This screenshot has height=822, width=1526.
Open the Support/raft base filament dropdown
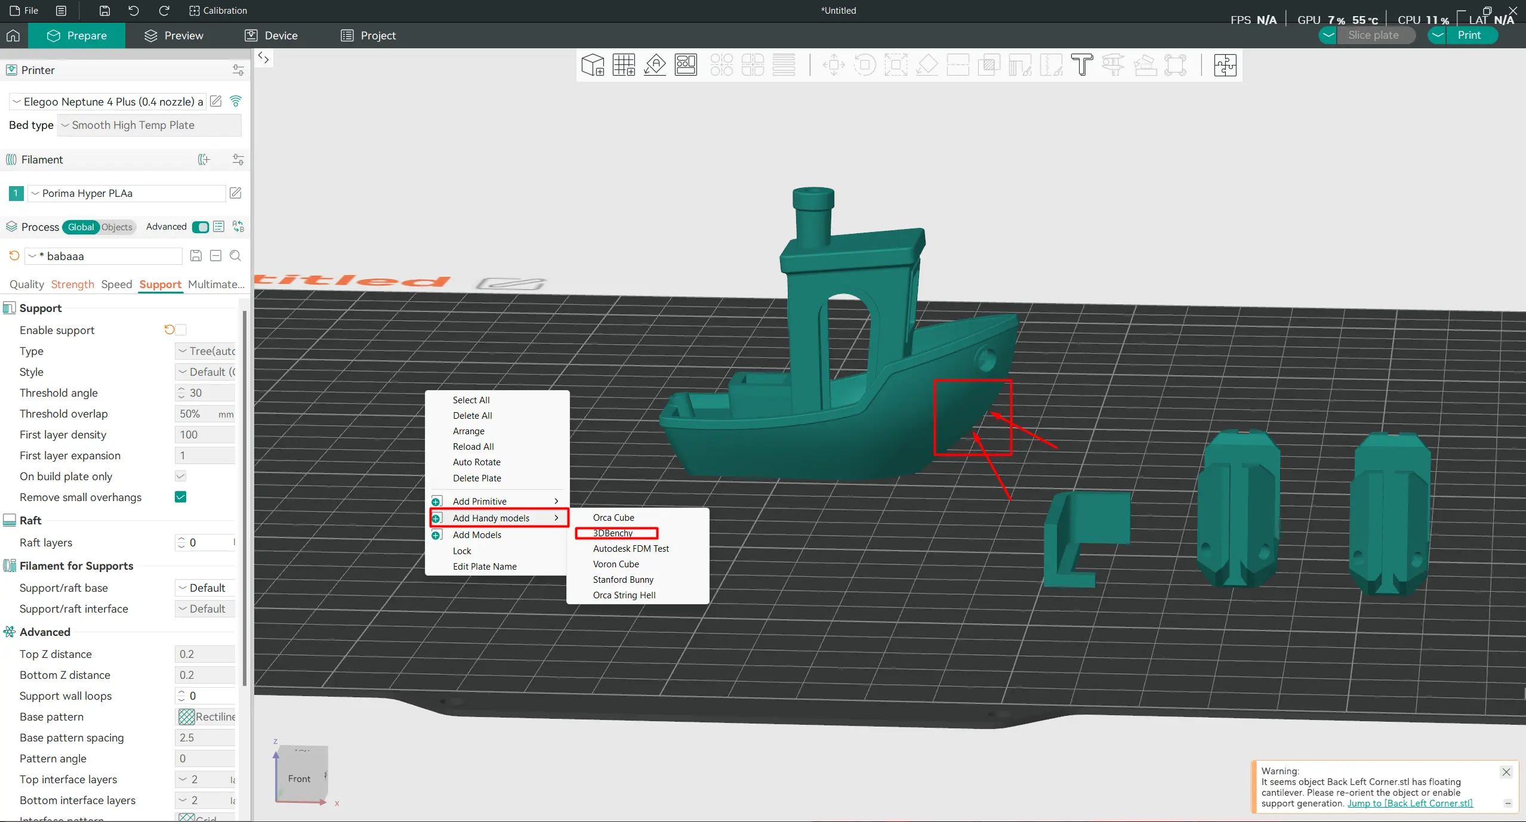[x=205, y=588]
